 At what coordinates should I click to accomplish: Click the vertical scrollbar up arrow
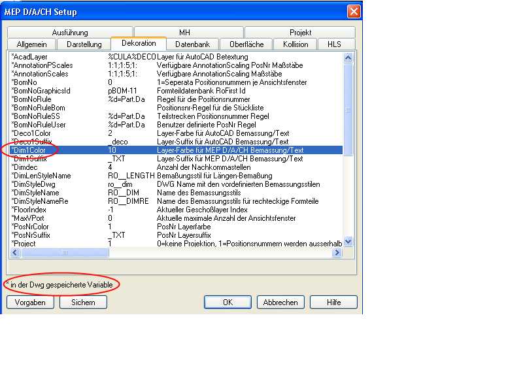(x=348, y=57)
